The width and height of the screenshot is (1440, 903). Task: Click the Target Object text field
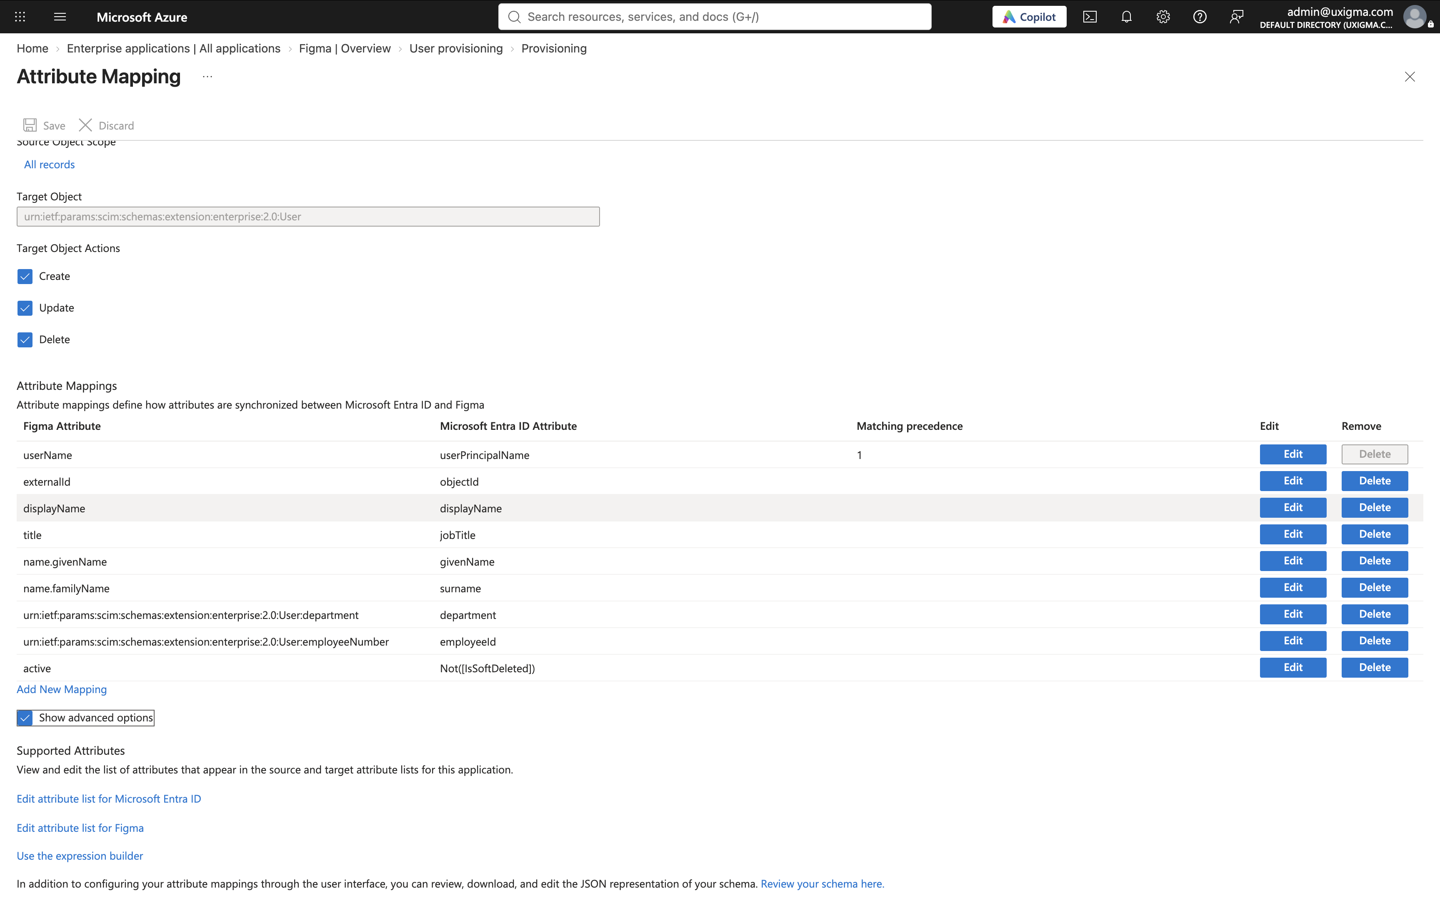[308, 217]
